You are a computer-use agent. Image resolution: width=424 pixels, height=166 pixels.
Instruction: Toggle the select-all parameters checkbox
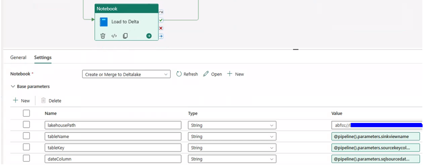tap(26, 113)
